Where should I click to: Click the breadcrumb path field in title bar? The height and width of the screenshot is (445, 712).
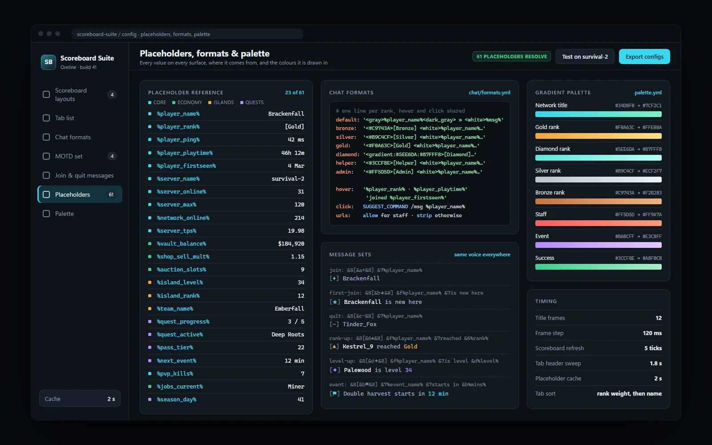pos(187,34)
